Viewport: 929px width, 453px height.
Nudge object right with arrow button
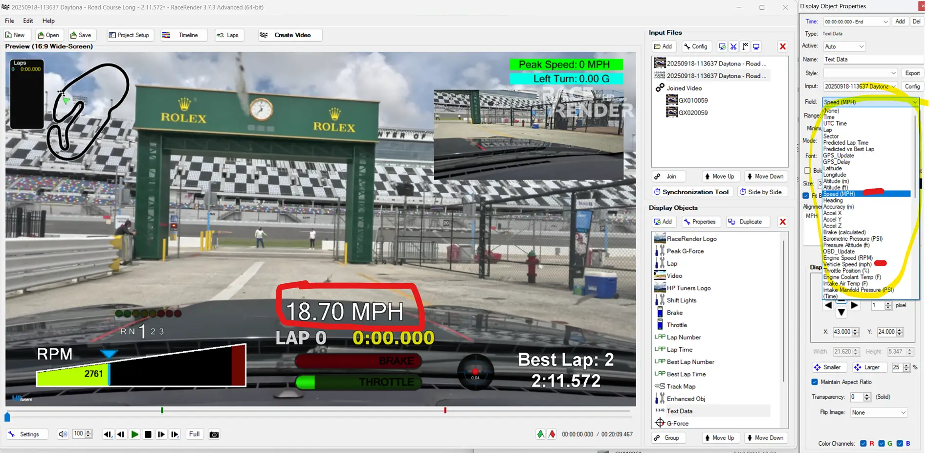coord(854,305)
